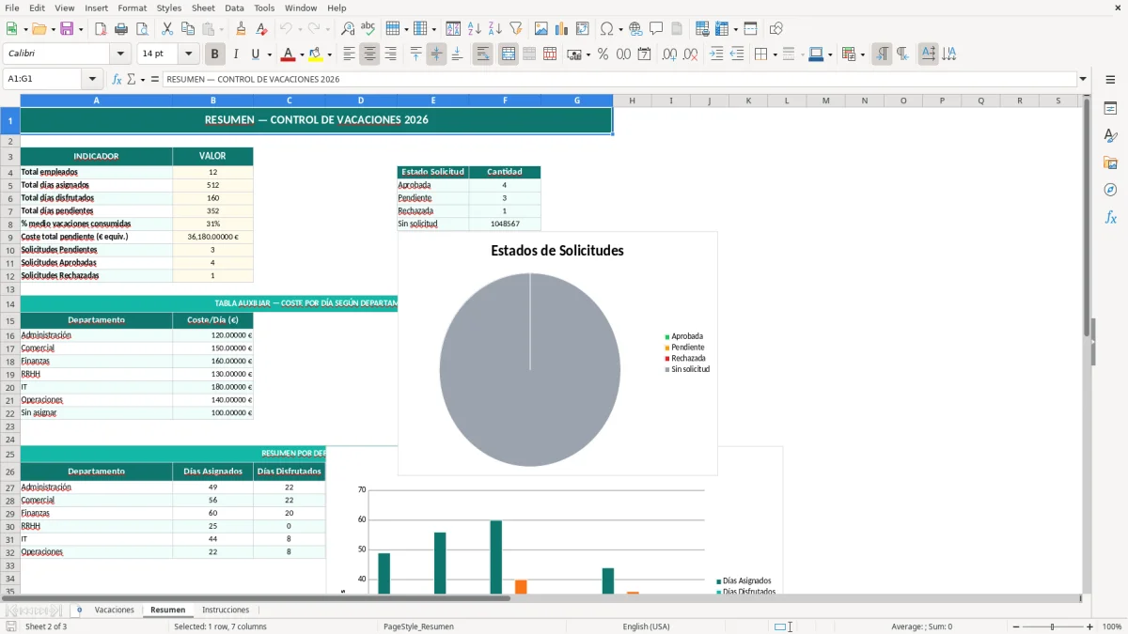Click the Print icon

coord(120,29)
